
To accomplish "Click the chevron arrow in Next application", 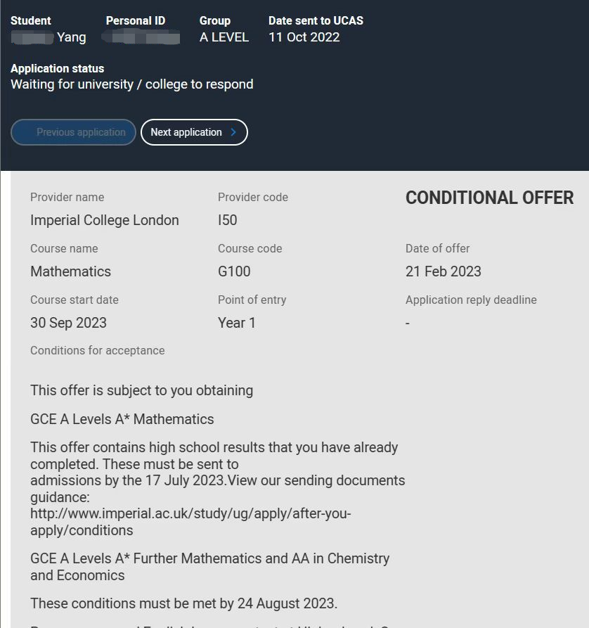I will click(233, 132).
